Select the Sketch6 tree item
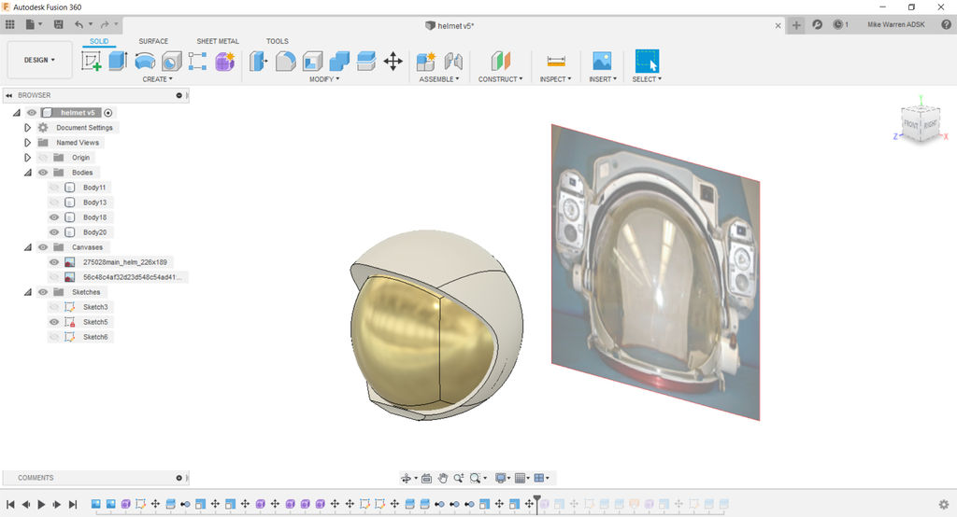This screenshot has height=517, width=957. click(x=95, y=337)
